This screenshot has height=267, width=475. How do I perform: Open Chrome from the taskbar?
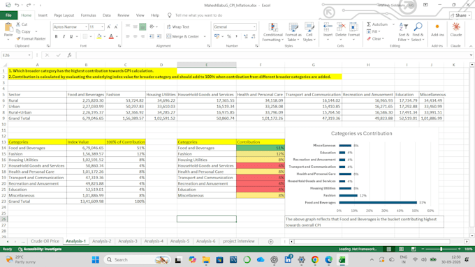point(315,260)
